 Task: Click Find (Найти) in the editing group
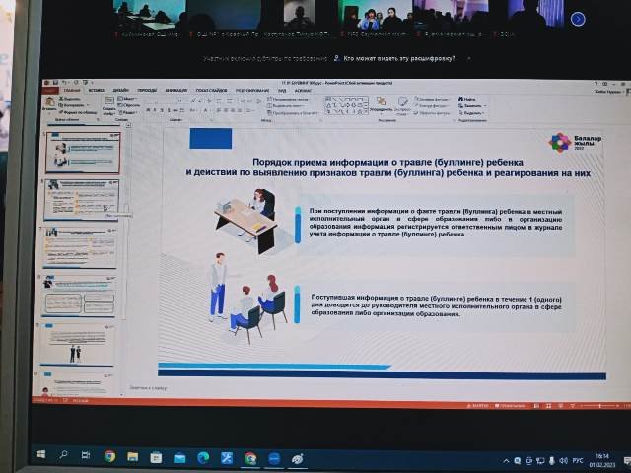[466, 99]
